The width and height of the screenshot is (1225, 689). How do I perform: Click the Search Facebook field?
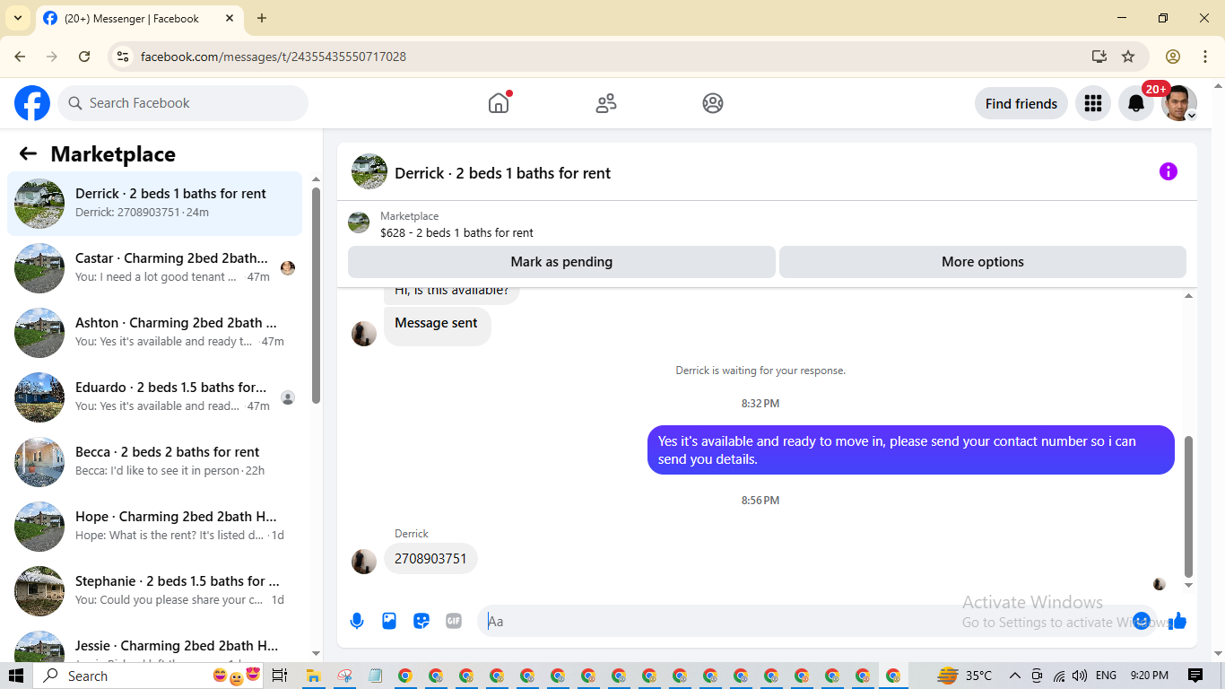tap(183, 103)
